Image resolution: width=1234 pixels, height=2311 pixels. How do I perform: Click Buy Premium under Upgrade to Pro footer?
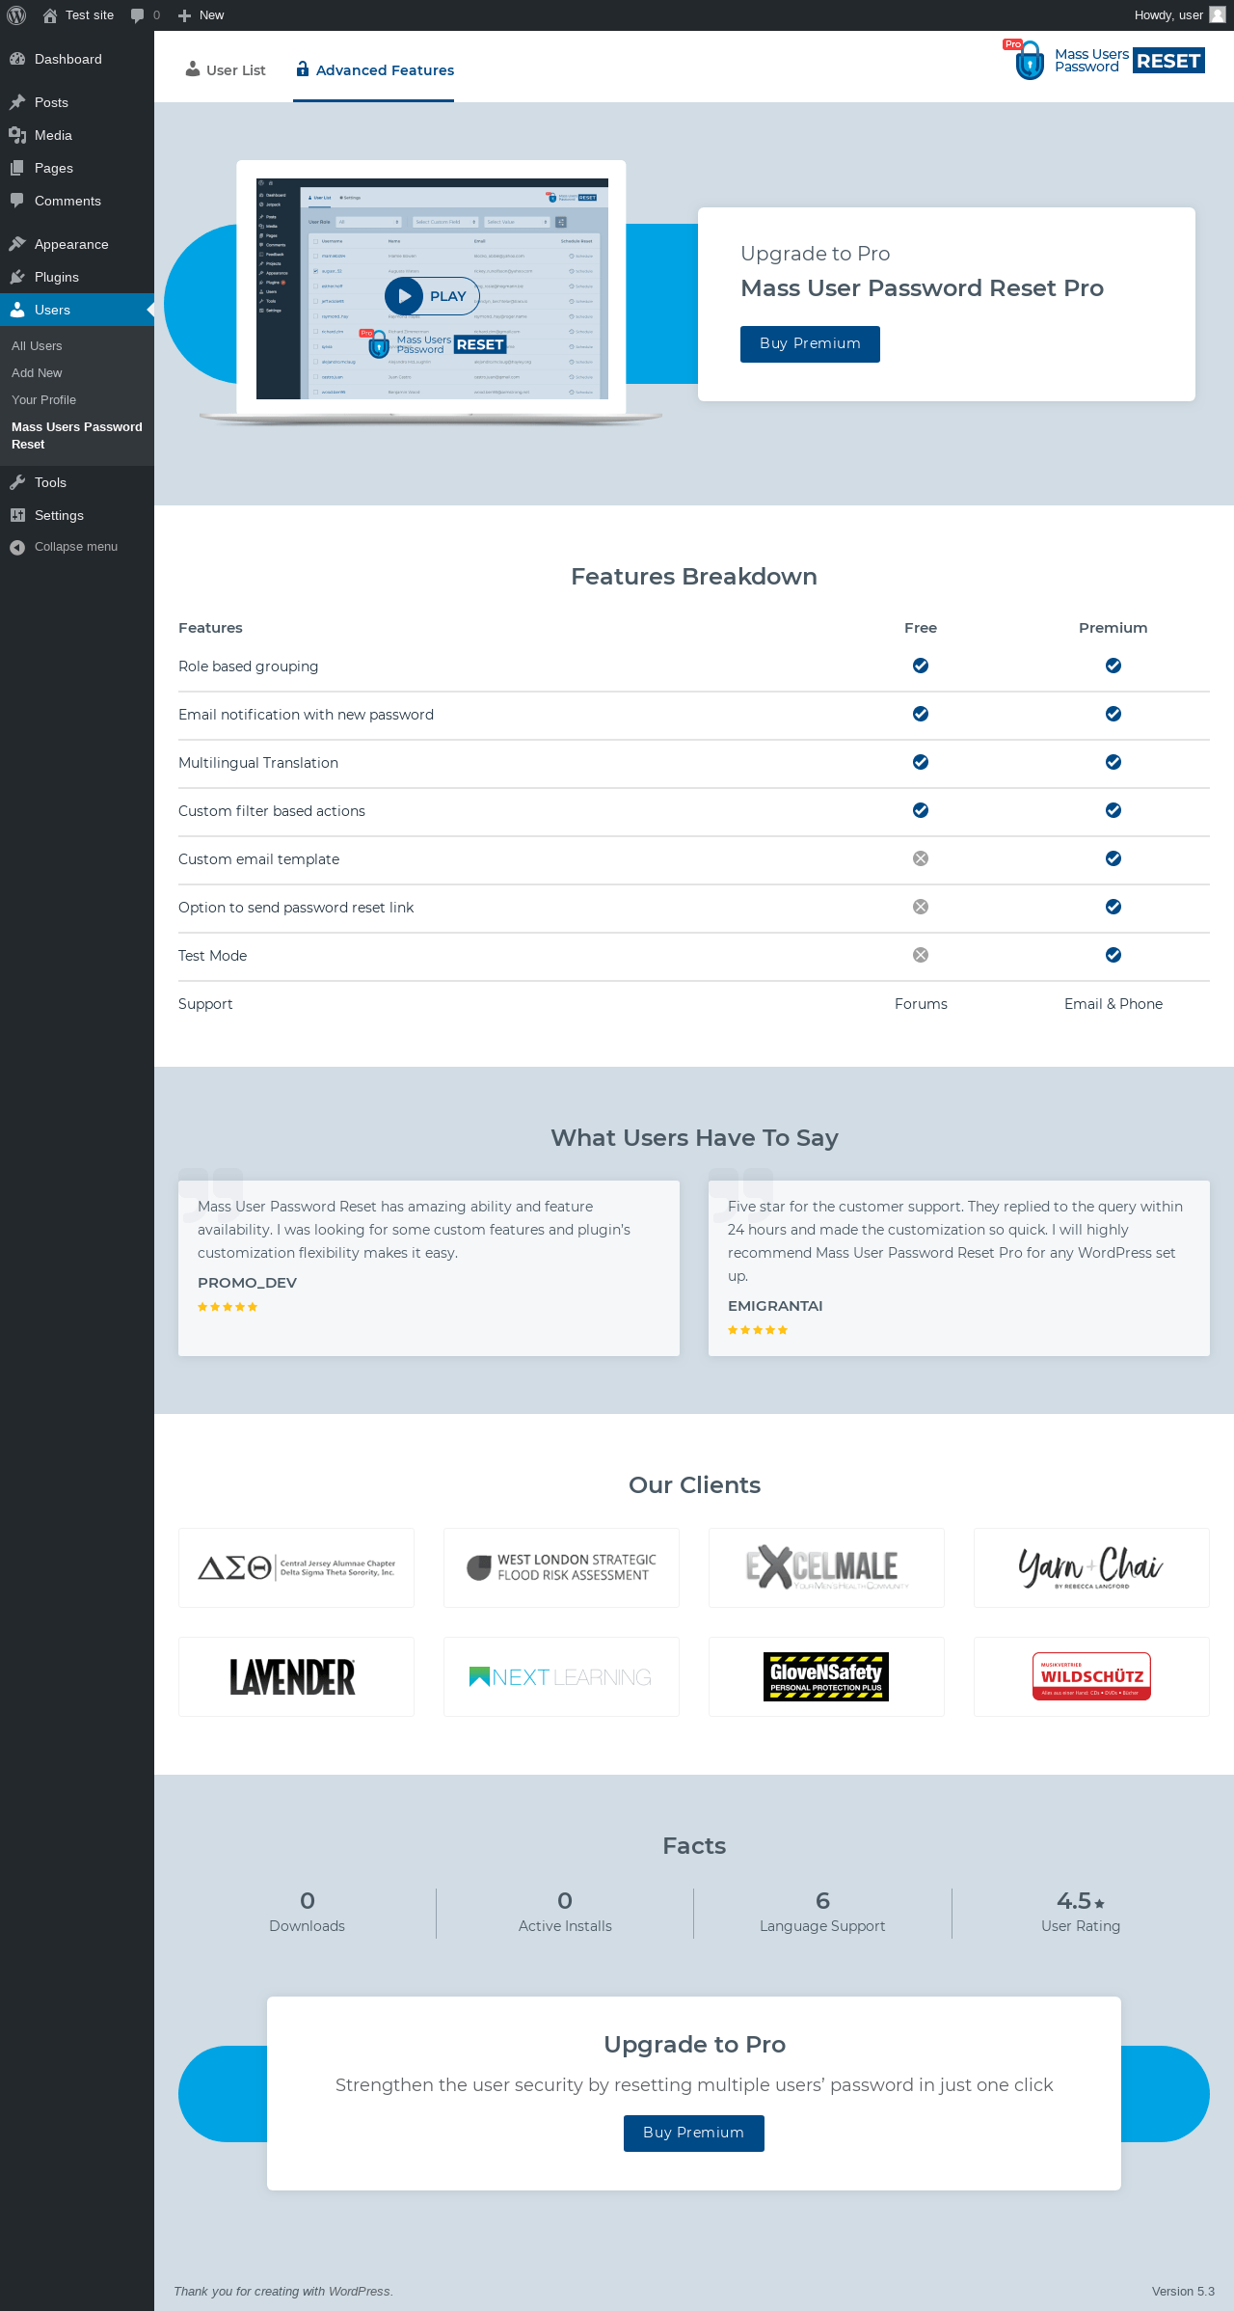[694, 2134]
